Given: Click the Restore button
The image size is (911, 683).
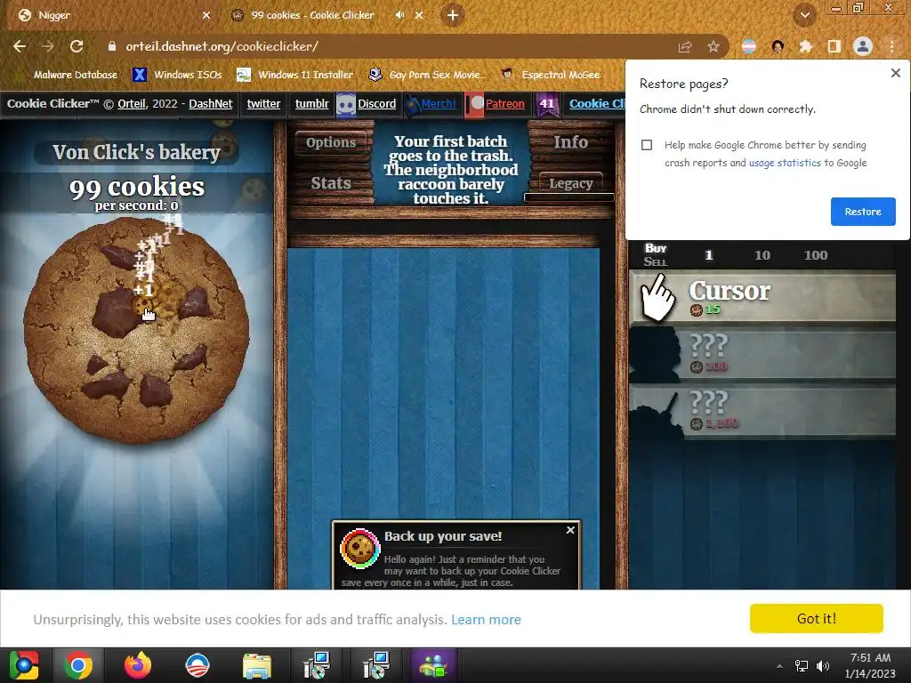Looking at the screenshot, I should point(863,212).
